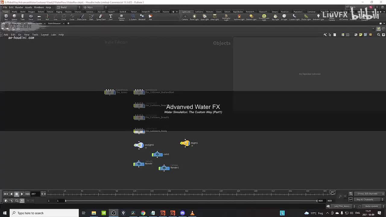The width and height of the screenshot is (386, 217).
Task: Jump to the last frame
Action: 27,194
